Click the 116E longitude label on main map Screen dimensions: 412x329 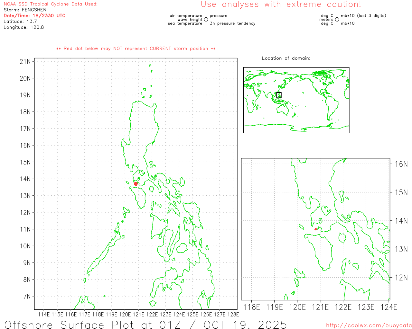71,314
